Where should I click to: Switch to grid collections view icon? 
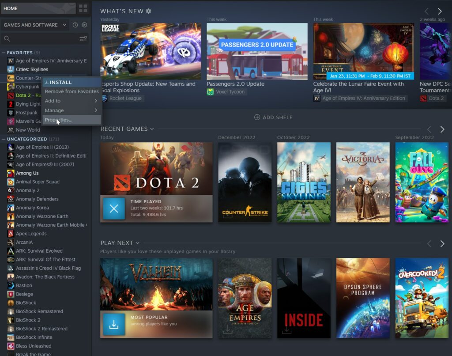(83, 8)
